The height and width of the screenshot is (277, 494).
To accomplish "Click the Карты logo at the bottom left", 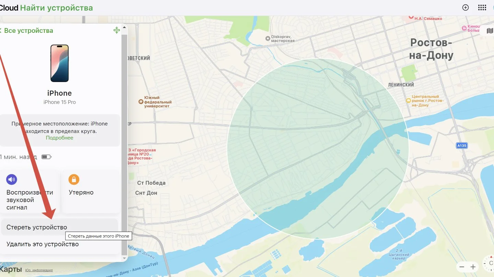I will [10, 269].
